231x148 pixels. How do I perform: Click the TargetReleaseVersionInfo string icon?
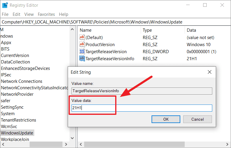click(82, 58)
